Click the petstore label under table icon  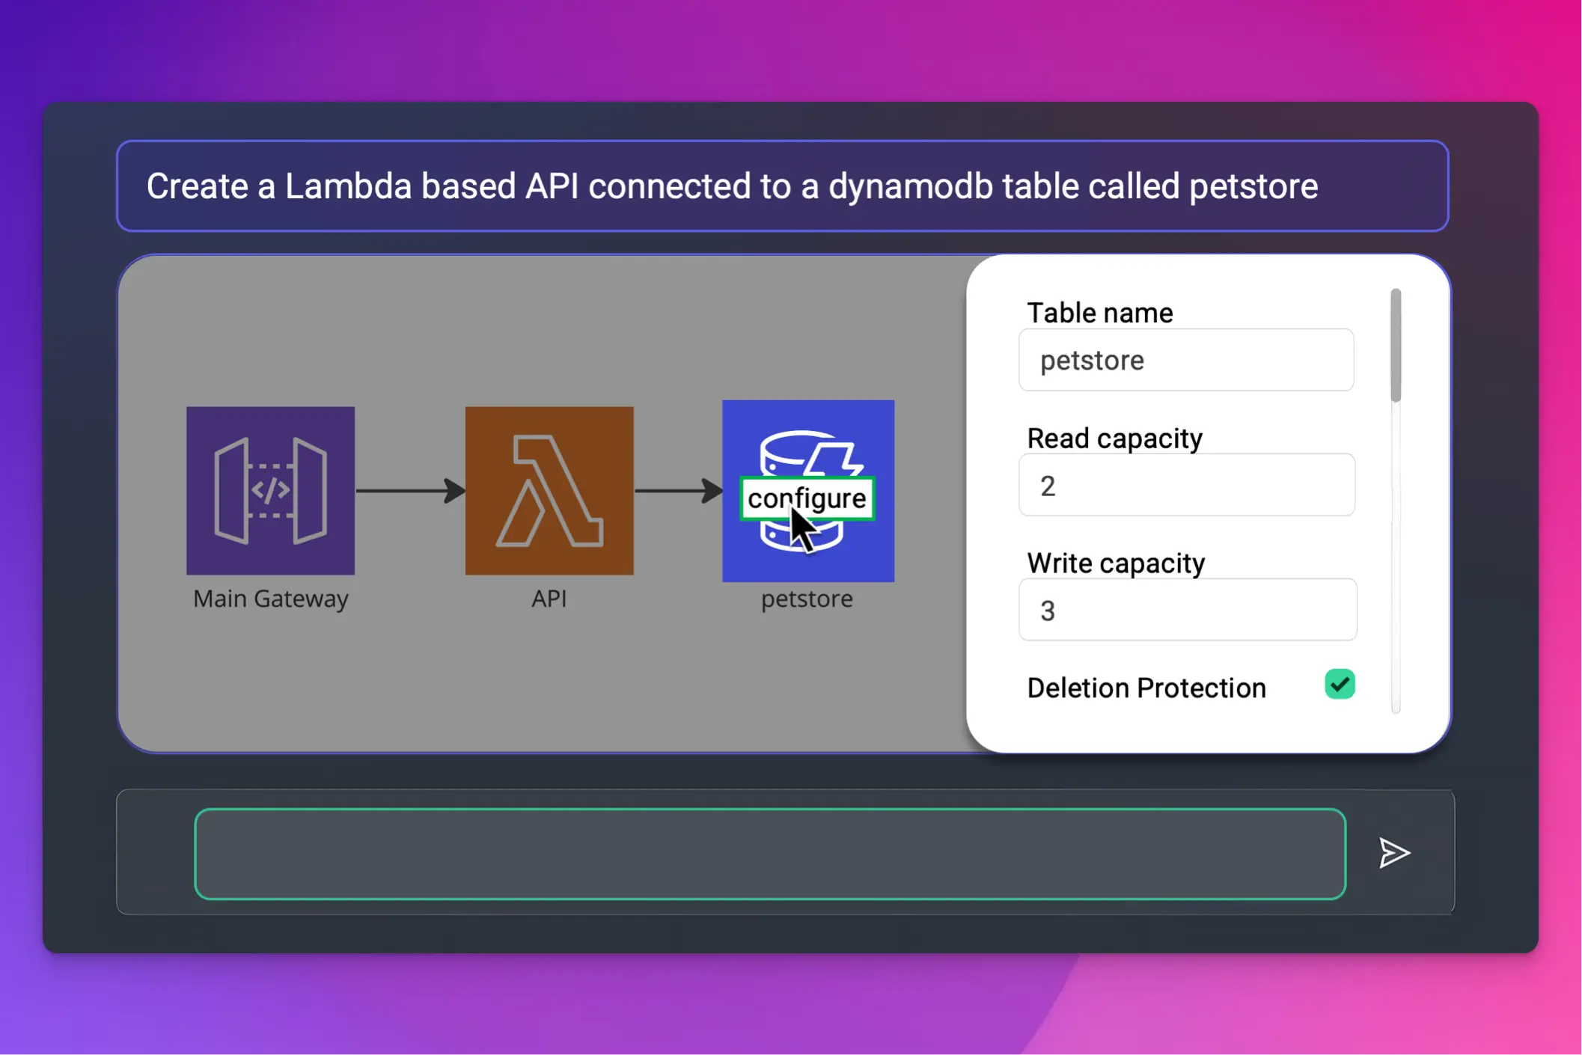pyautogui.click(x=807, y=599)
